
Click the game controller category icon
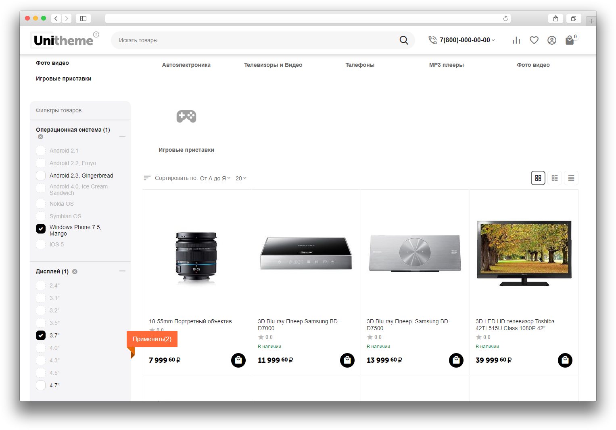click(186, 116)
